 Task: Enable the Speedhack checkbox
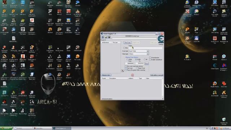[x=150, y=60]
